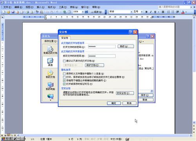The width and height of the screenshot is (196, 141).
Task: Click the Protect Document (保护文档) button
Action: (x=94, y=65)
